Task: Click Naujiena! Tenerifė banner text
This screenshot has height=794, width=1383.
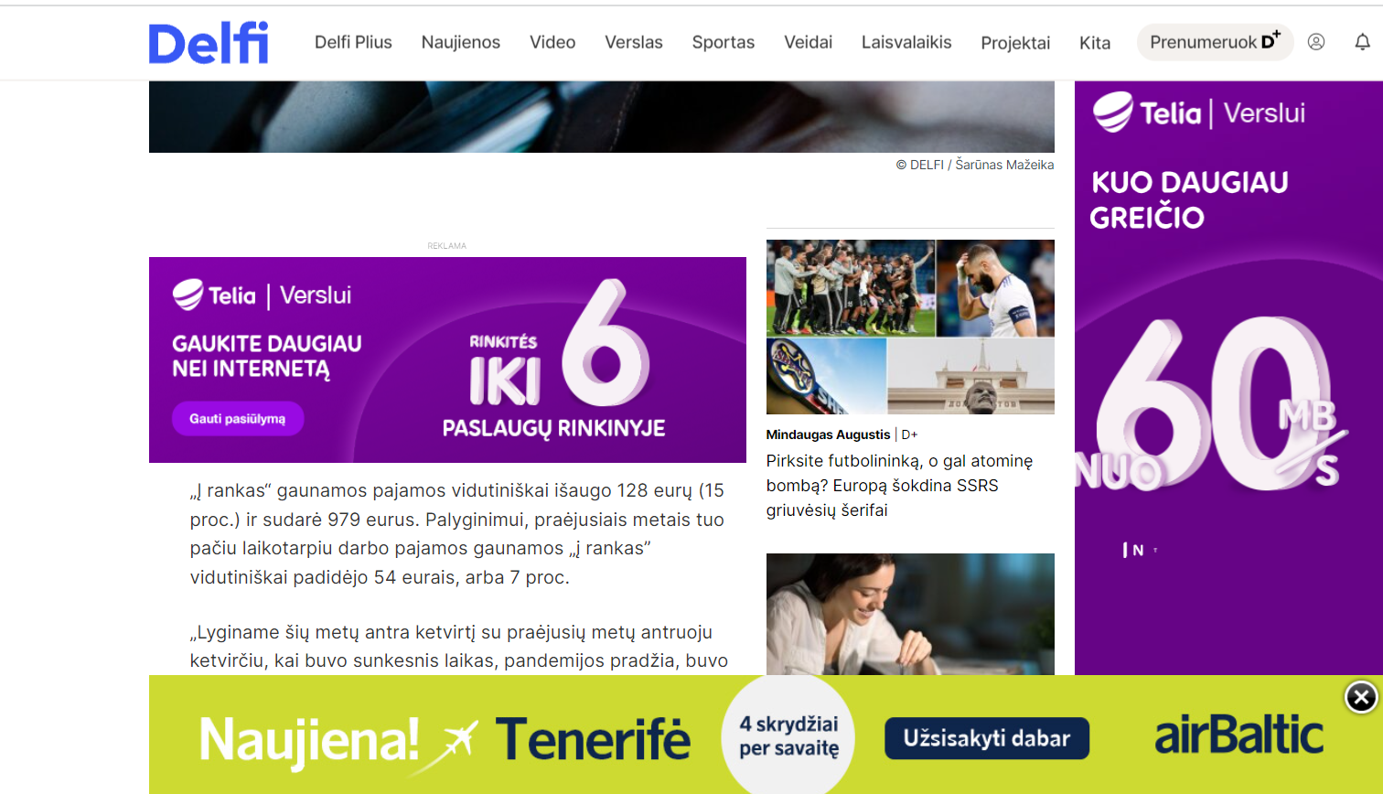Action: 445,740
